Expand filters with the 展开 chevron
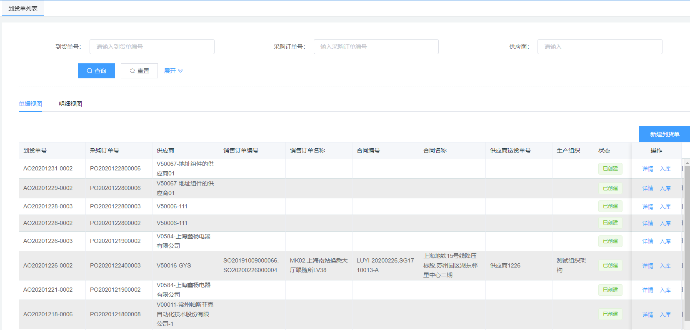This screenshot has width=690, height=330. tap(173, 71)
